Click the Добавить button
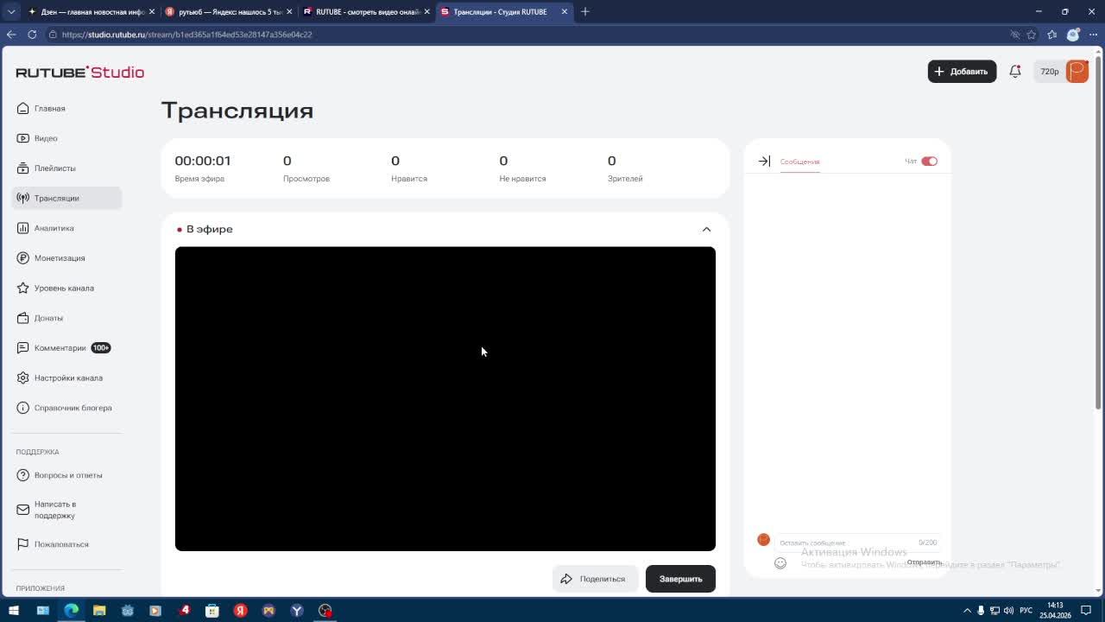The height and width of the screenshot is (622, 1105). pyautogui.click(x=962, y=72)
